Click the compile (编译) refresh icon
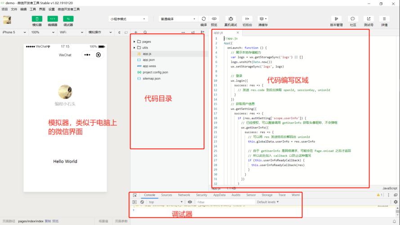Image resolution: width=400 pixels, height=225 pixels. point(203,18)
